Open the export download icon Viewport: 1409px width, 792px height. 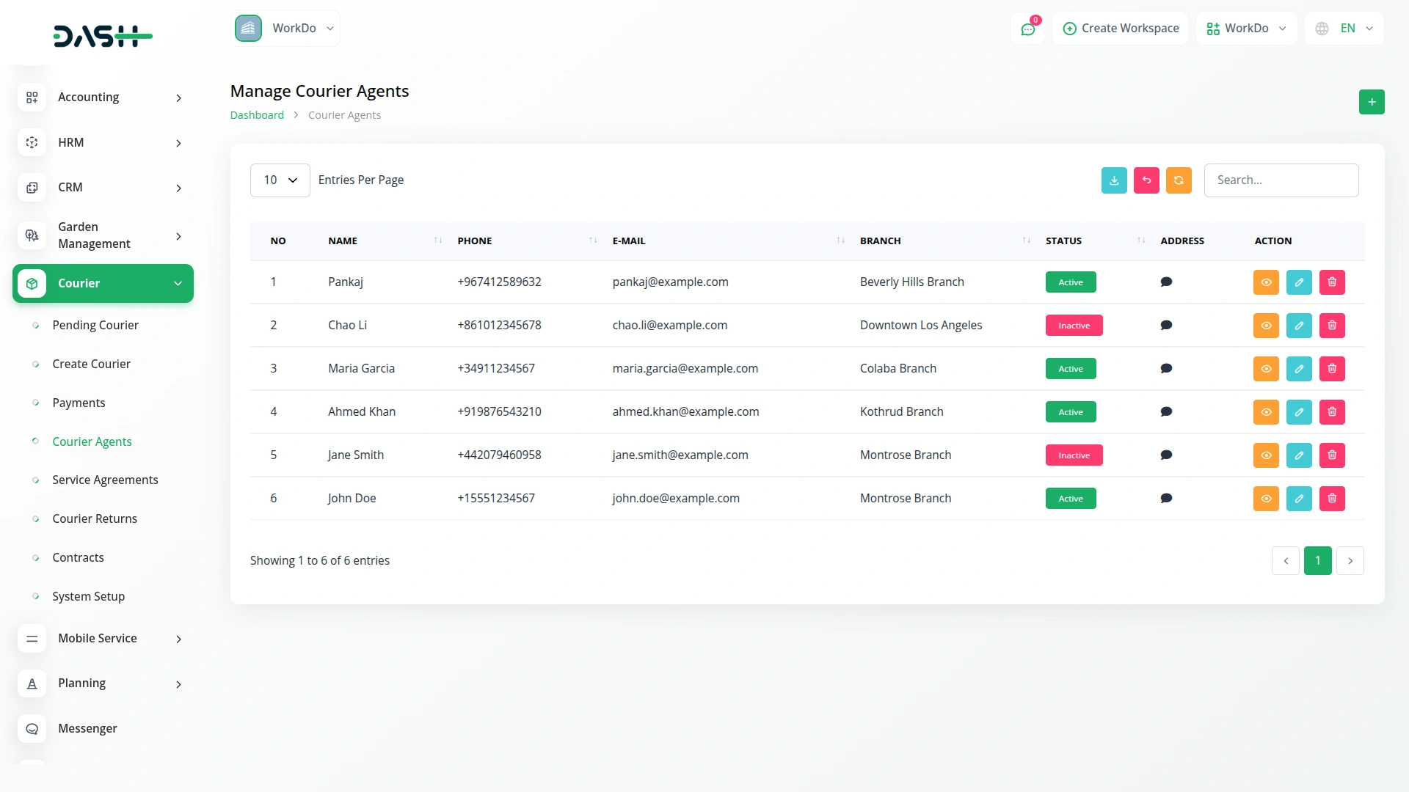coord(1114,180)
